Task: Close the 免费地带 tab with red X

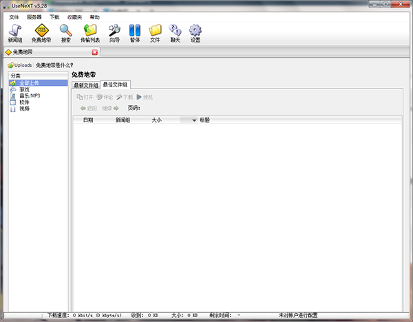Action: pos(95,51)
